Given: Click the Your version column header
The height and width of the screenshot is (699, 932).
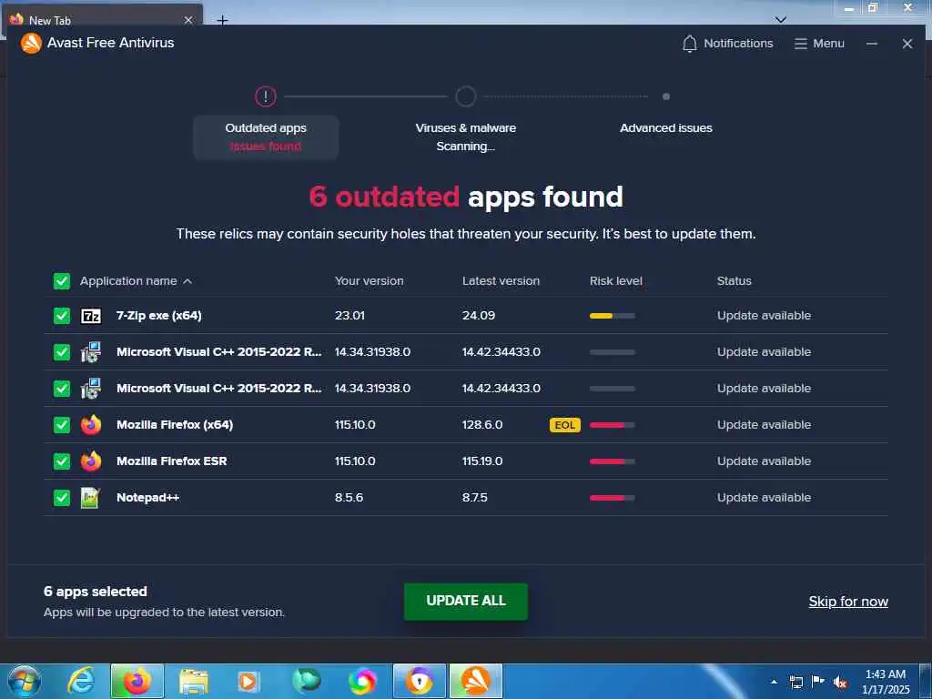Looking at the screenshot, I should [x=370, y=281].
